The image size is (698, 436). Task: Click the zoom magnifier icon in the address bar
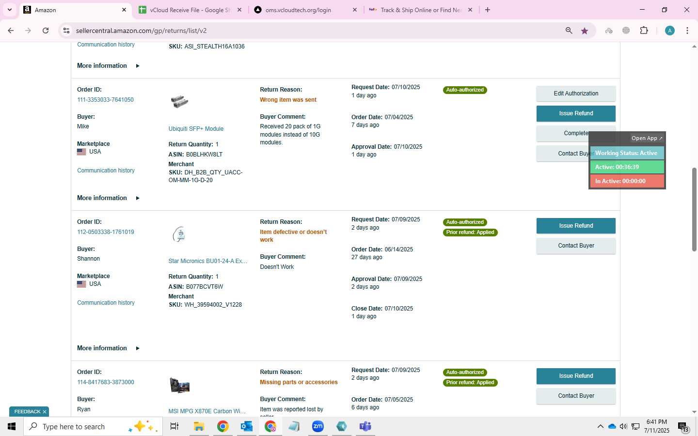569,31
